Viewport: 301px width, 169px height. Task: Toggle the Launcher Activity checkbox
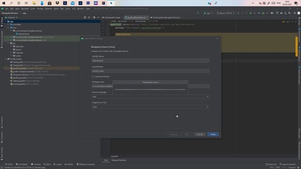(x=93, y=77)
